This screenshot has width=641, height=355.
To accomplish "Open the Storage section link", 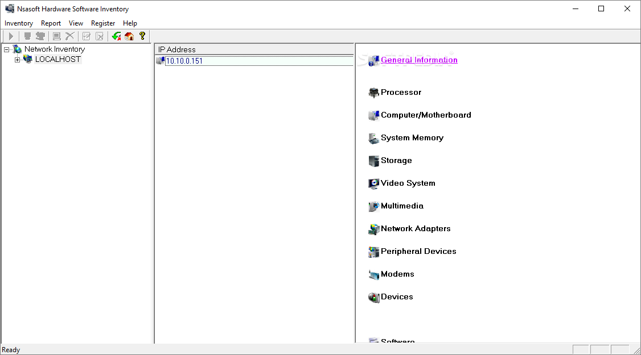I will 396,160.
